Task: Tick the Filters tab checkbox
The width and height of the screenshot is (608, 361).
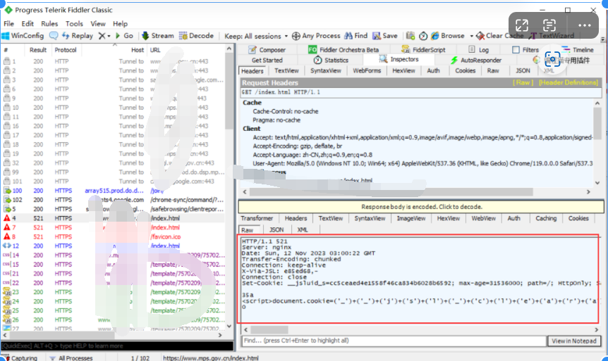Action: tap(516, 50)
